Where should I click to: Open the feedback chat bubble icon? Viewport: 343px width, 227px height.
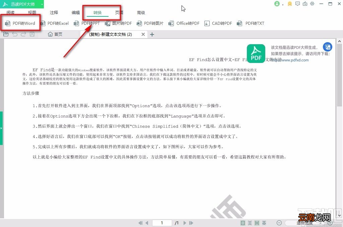click(297, 4)
